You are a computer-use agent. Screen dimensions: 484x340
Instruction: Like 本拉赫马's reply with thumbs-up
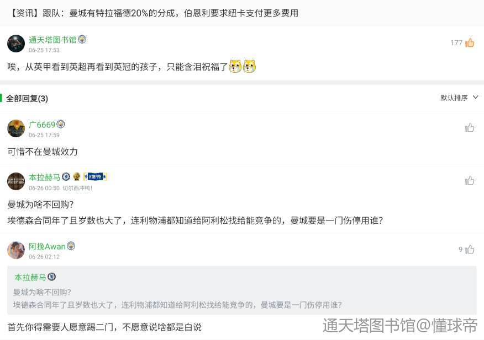coord(470,181)
